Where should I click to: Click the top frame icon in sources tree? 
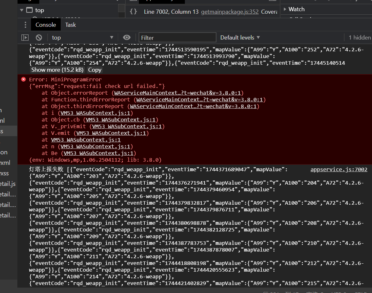pos(29,10)
